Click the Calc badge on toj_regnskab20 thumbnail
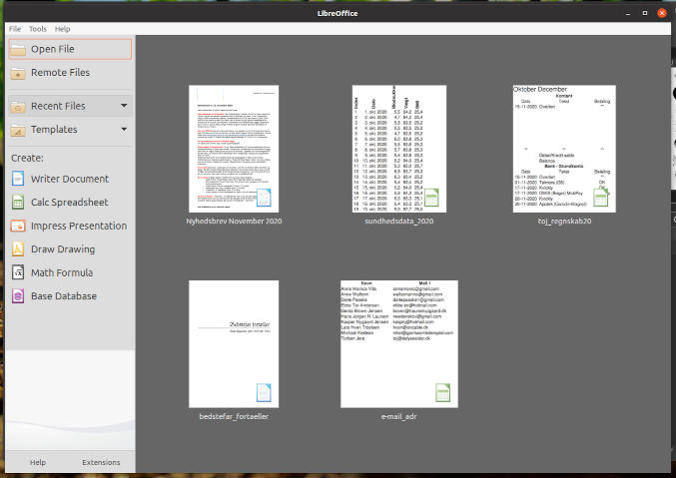The image size is (676, 478). click(601, 198)
